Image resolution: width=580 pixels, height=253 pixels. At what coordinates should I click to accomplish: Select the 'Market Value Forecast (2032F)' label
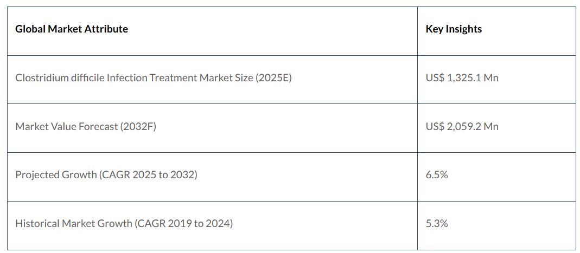(86, 127)
